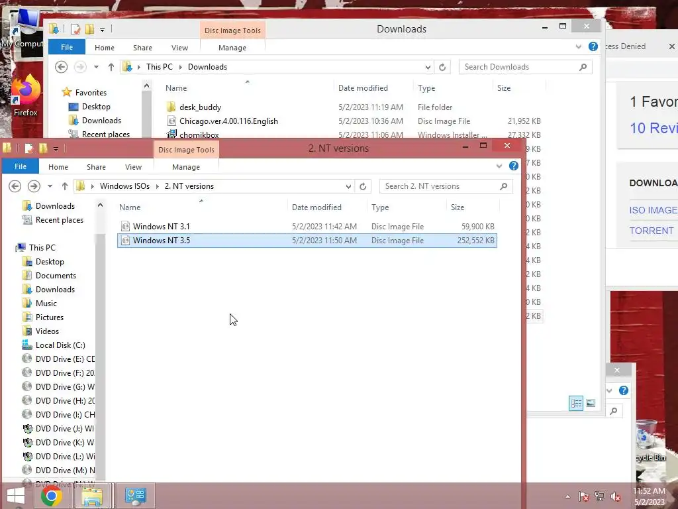Expand the ribbon in Downloads window

point(579,47)
